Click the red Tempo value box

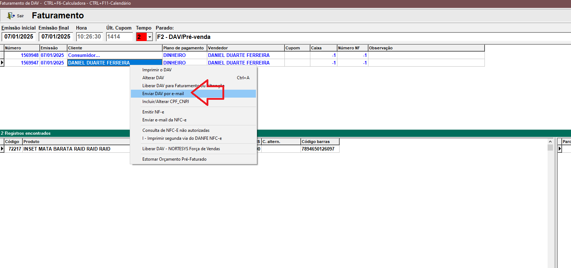141,37
